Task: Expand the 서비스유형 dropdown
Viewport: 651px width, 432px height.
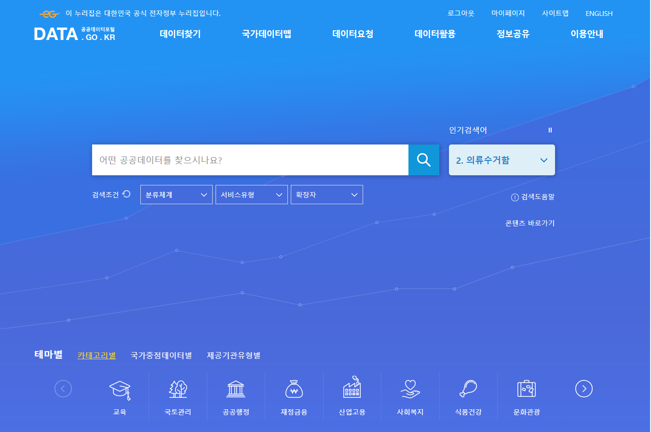Action: click(x=252, y=195)
